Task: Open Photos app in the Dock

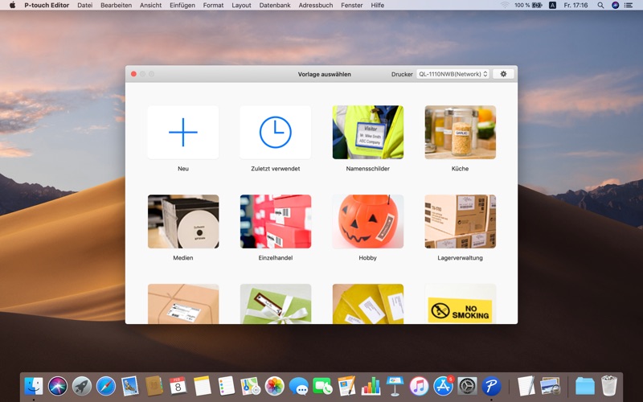Action: point(274,386)
